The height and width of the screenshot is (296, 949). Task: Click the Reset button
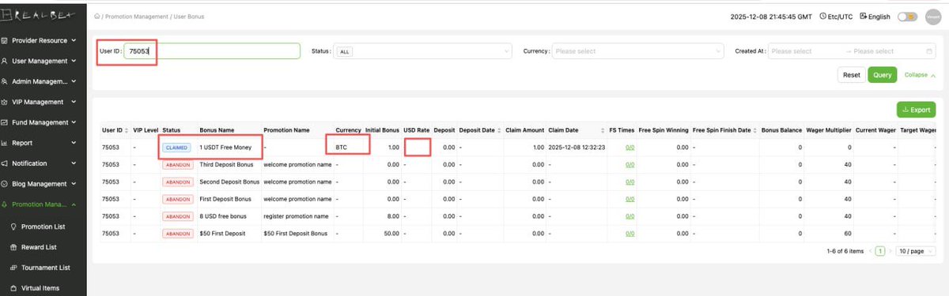click(851, 75)
